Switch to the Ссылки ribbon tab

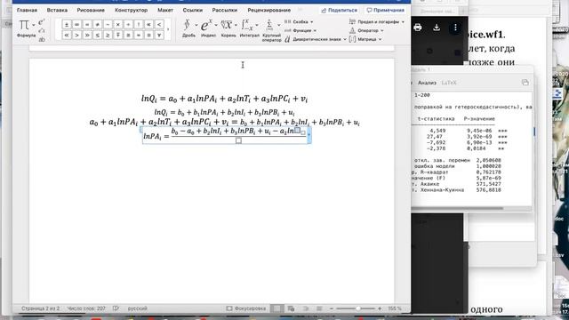point(193,10)
